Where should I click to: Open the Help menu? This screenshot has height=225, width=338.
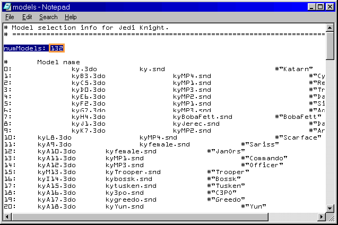71,17
